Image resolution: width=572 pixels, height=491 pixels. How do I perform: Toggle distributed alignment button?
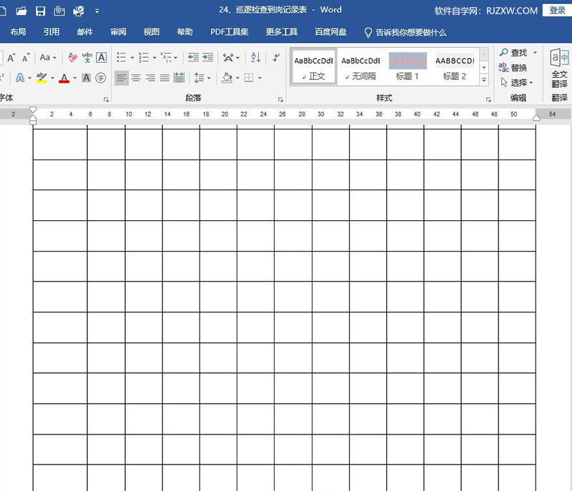click(179, 78)
